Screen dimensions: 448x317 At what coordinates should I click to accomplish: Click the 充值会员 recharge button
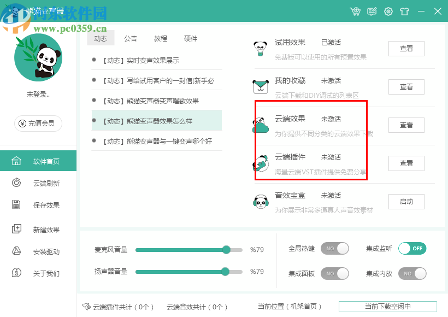tap(38, 124)
